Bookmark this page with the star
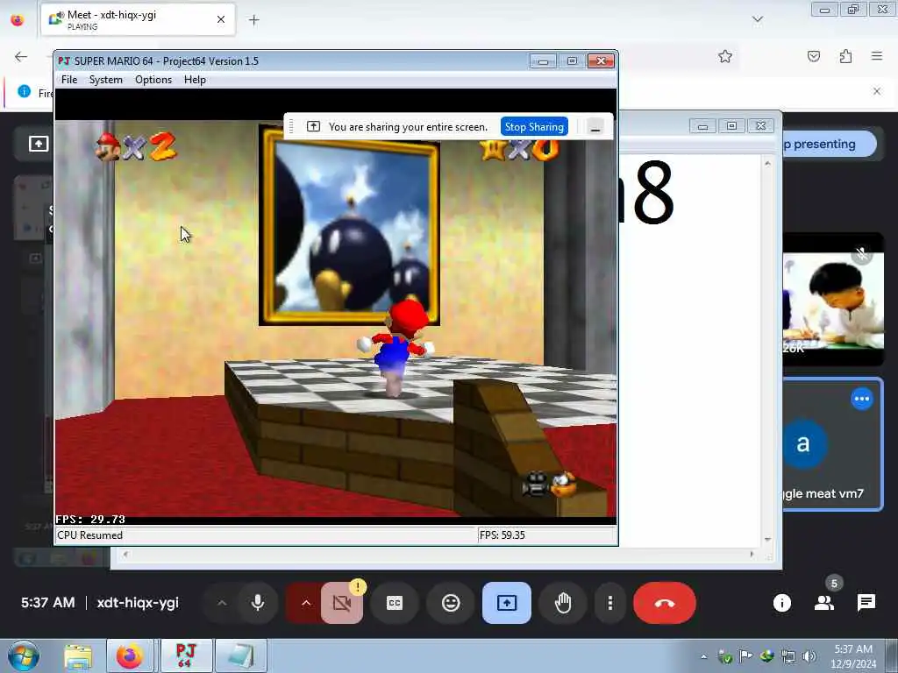 (725, 56)
